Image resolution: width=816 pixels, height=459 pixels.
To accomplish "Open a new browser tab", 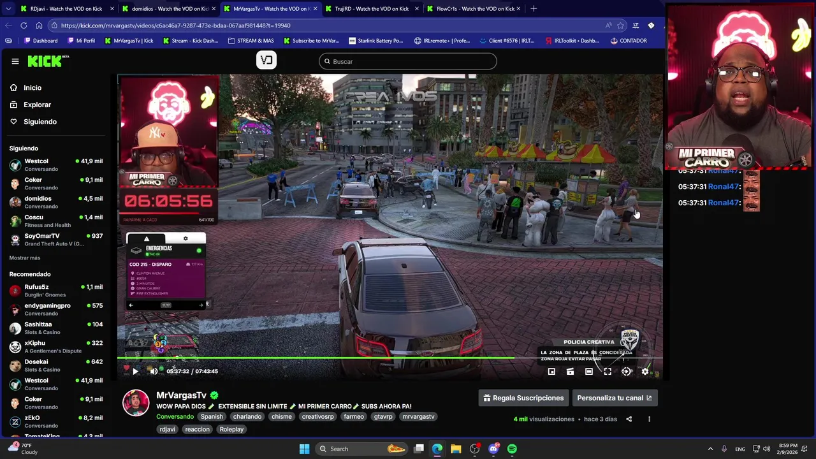I will (534, 8).
